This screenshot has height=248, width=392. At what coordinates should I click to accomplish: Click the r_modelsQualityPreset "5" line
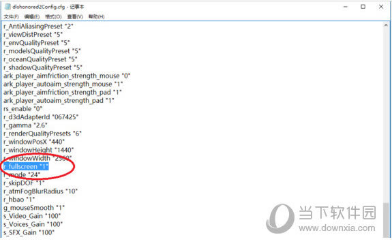click(42, 51)
